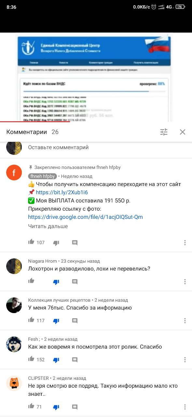192x417 pixels.
Task: Open the Fesh husky avatar profile
Action: point(14,344)
